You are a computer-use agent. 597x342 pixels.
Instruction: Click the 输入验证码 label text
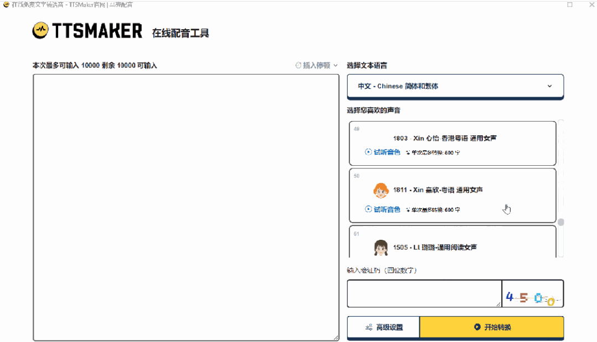382,270
